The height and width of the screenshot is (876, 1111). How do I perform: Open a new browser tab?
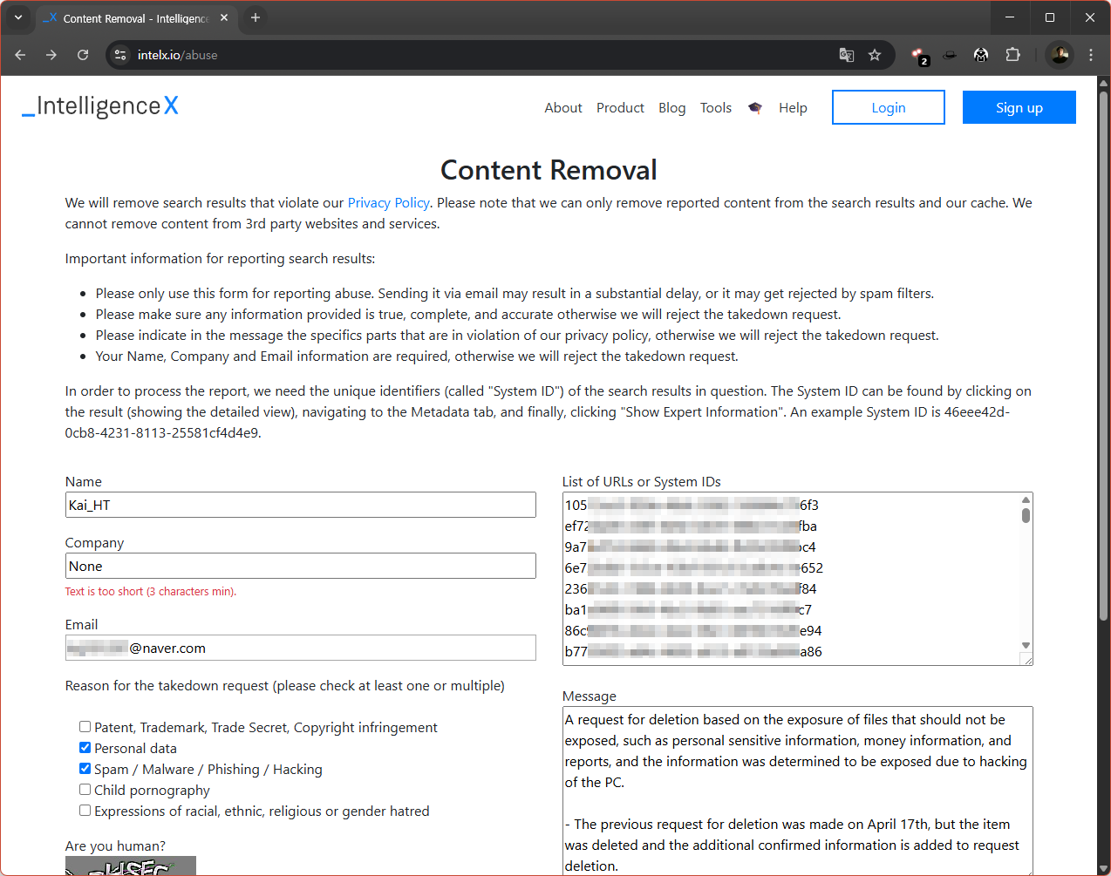pos(256,17)
